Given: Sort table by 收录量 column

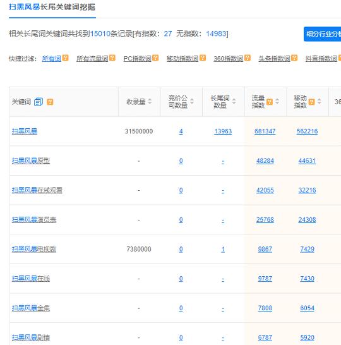Looking at the screenshot, I should pos(150,102).
